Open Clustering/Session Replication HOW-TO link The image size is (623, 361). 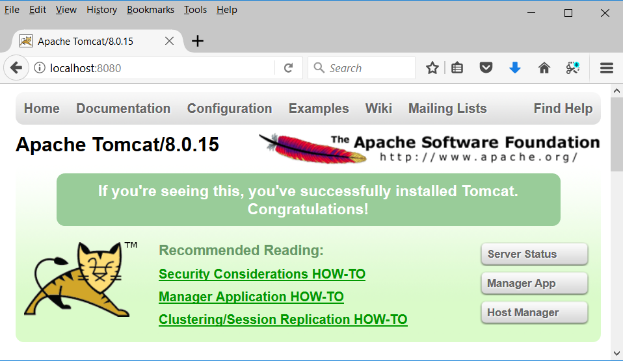pos(283,319)
